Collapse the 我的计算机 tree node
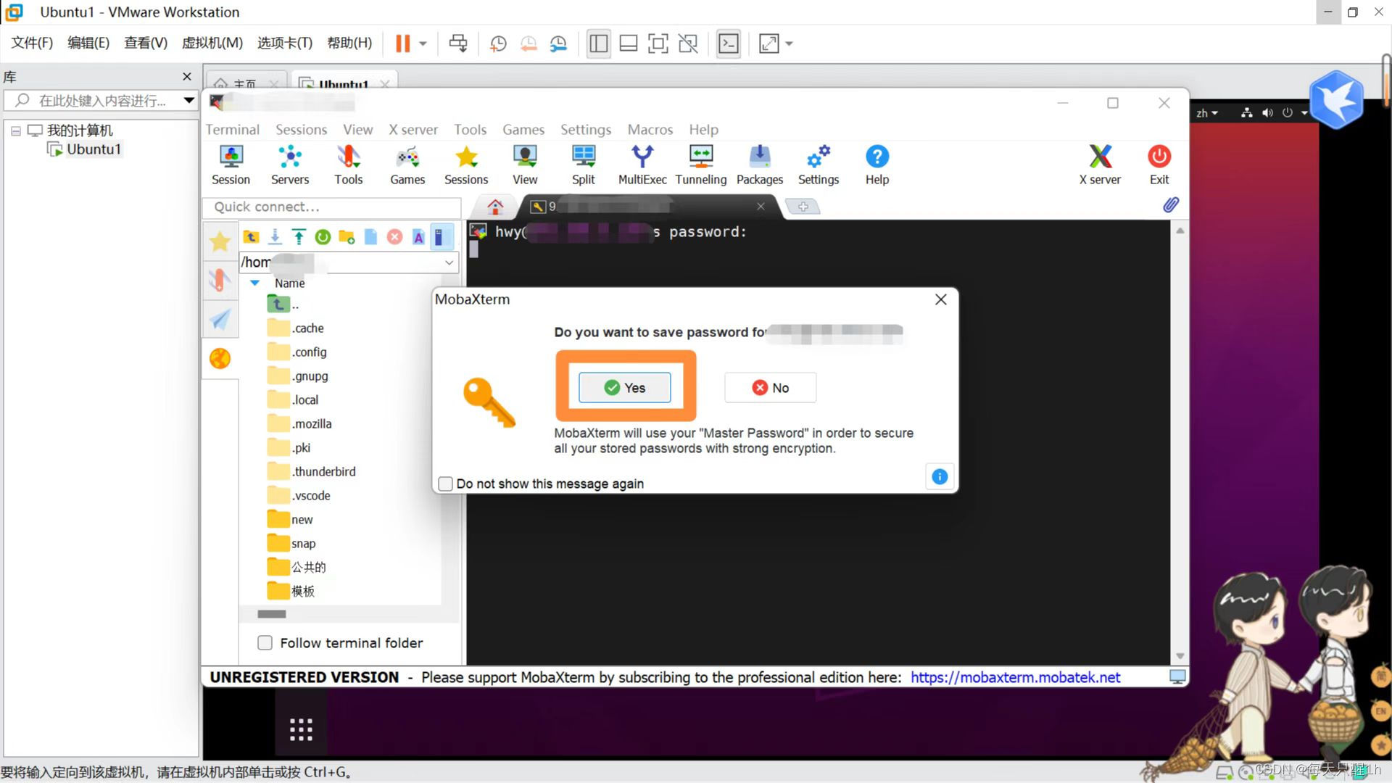The image size is (1392, 783). 16,130
